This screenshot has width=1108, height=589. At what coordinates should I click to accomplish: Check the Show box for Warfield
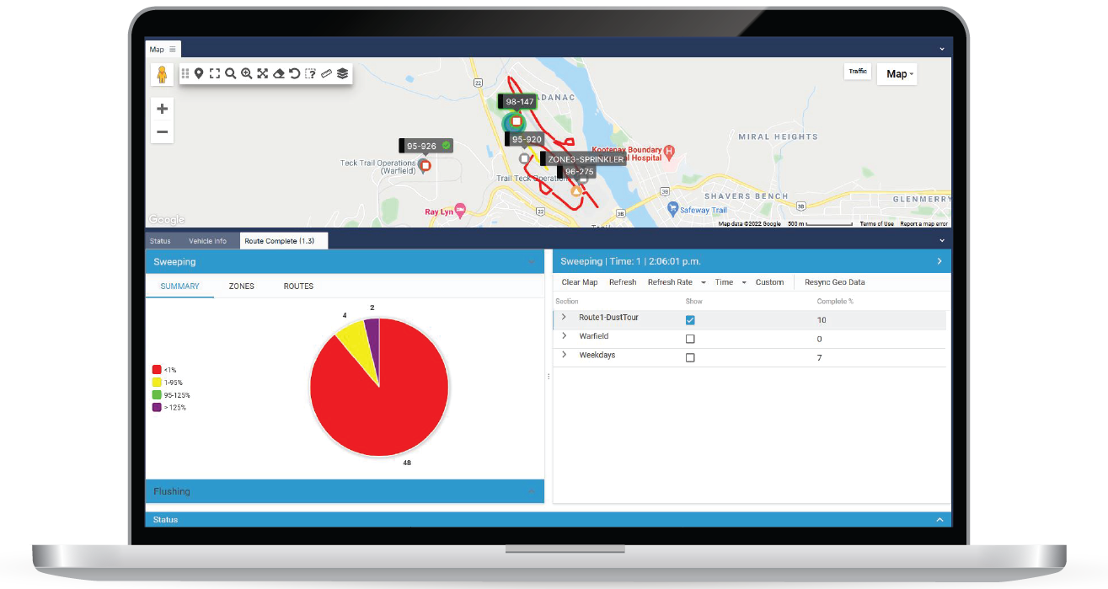(x=690, y=339)
